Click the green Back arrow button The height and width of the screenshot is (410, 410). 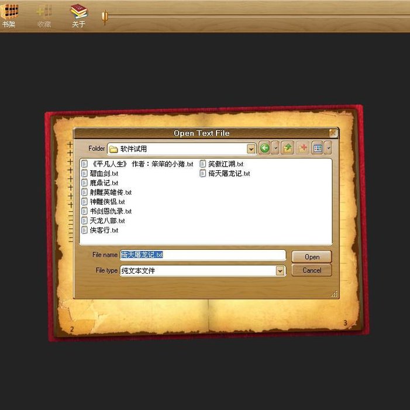[264, 148]
